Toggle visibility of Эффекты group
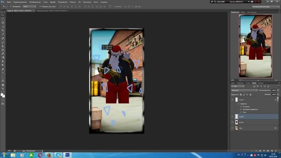This screenshot has width=281, height=158. point(238,104)
